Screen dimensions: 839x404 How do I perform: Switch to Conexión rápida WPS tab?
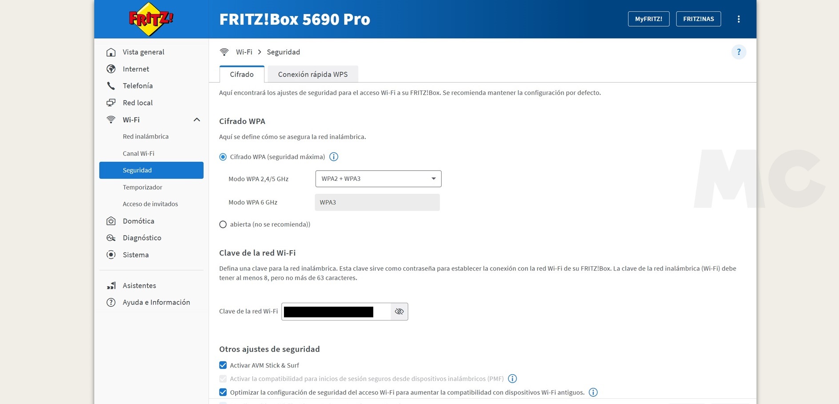click(x=313, y=74)
